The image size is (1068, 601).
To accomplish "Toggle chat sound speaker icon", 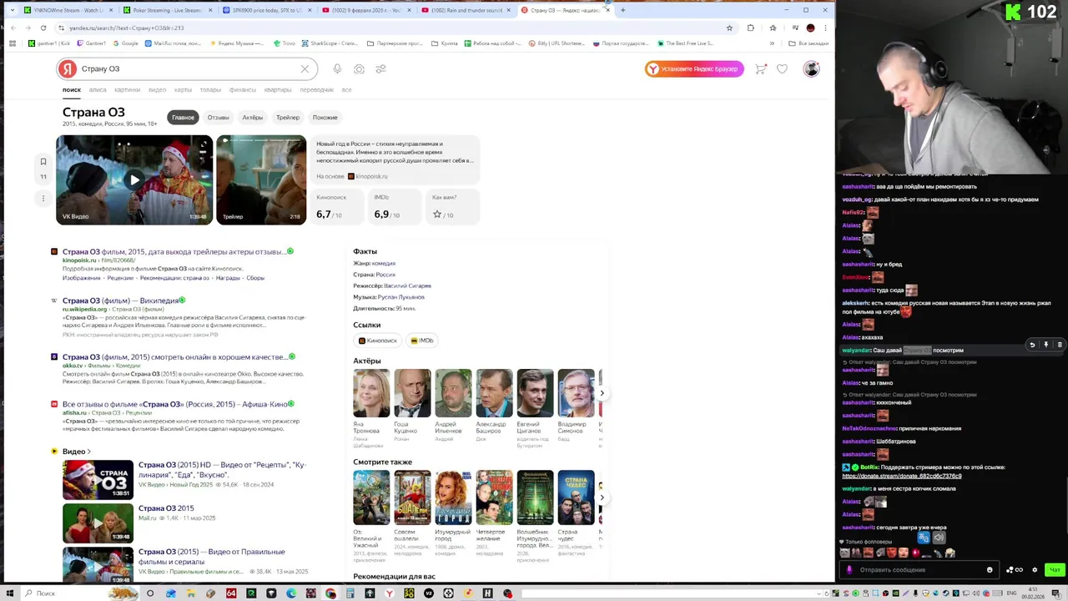I will [939, 538].
